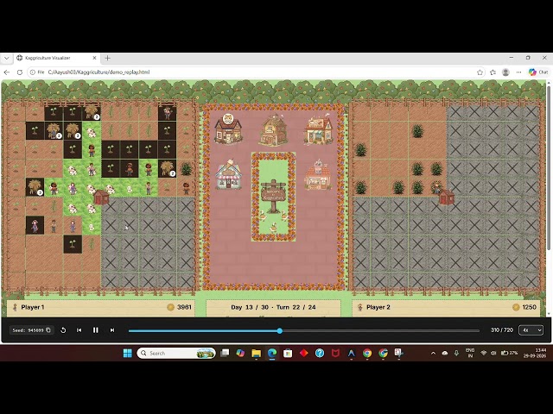The image size is (553, 414).
Task: Click the Player 2 name label
Action: coord(378,307)
